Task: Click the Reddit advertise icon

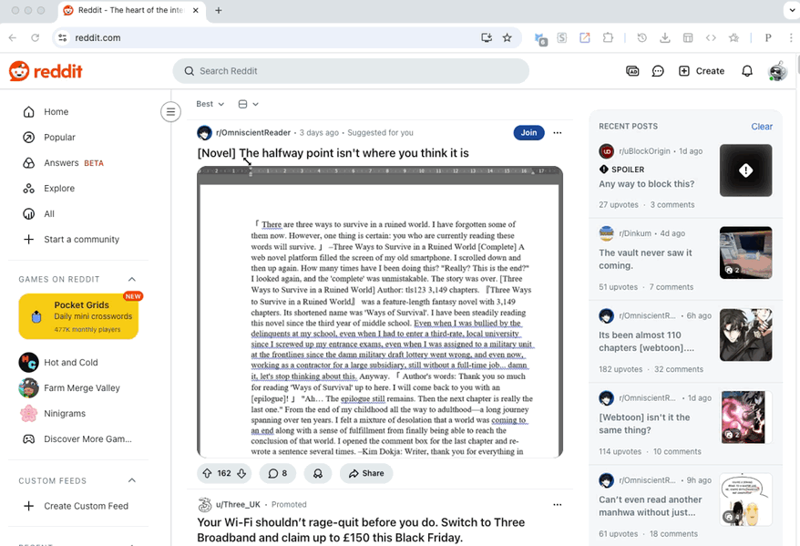Action: [632, 71]
